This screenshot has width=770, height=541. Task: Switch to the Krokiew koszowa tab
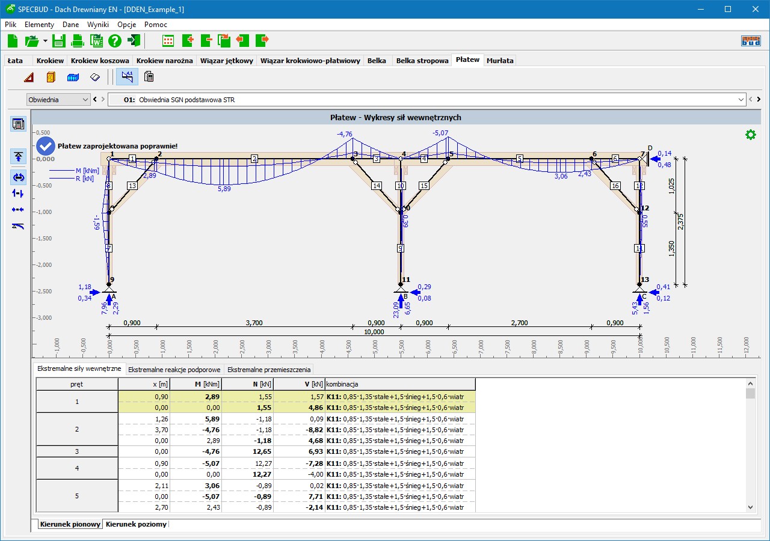(x=100, y=61)
